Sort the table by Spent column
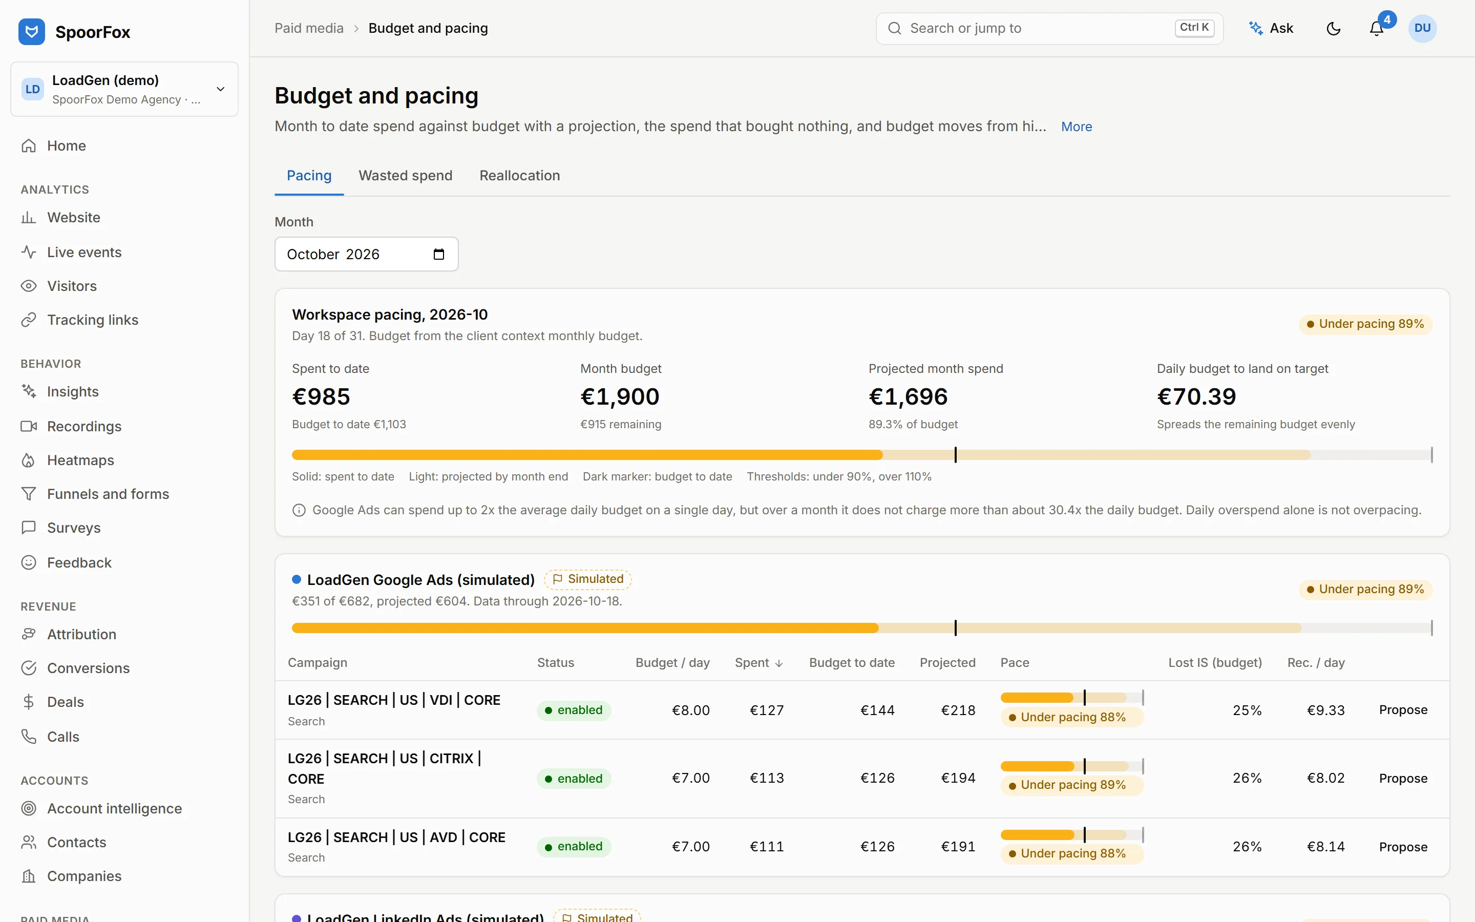1475x922 pixels. (759, 663)
